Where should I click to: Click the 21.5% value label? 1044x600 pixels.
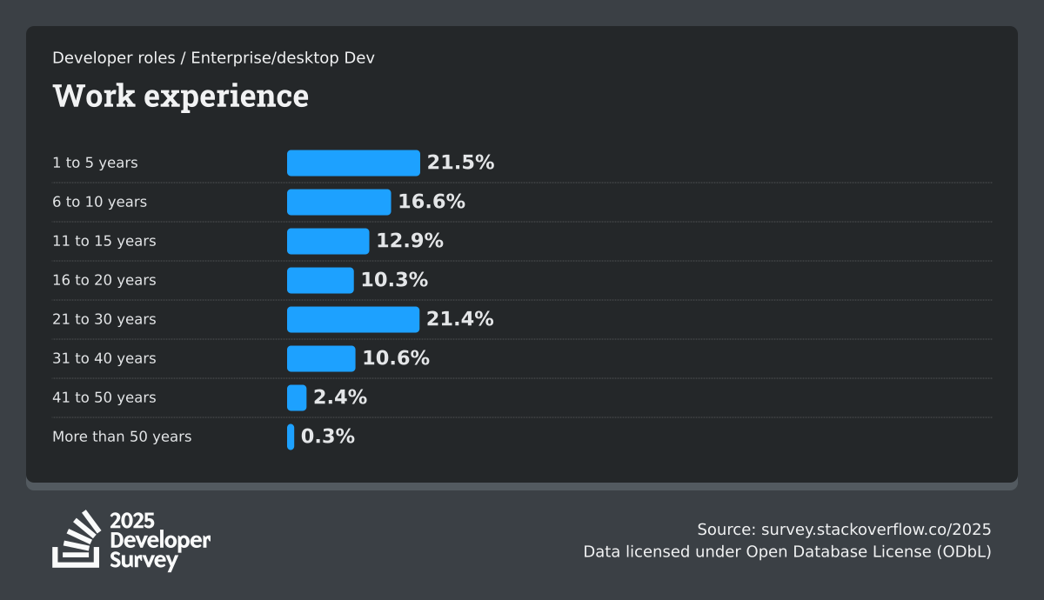coord(460,163)
